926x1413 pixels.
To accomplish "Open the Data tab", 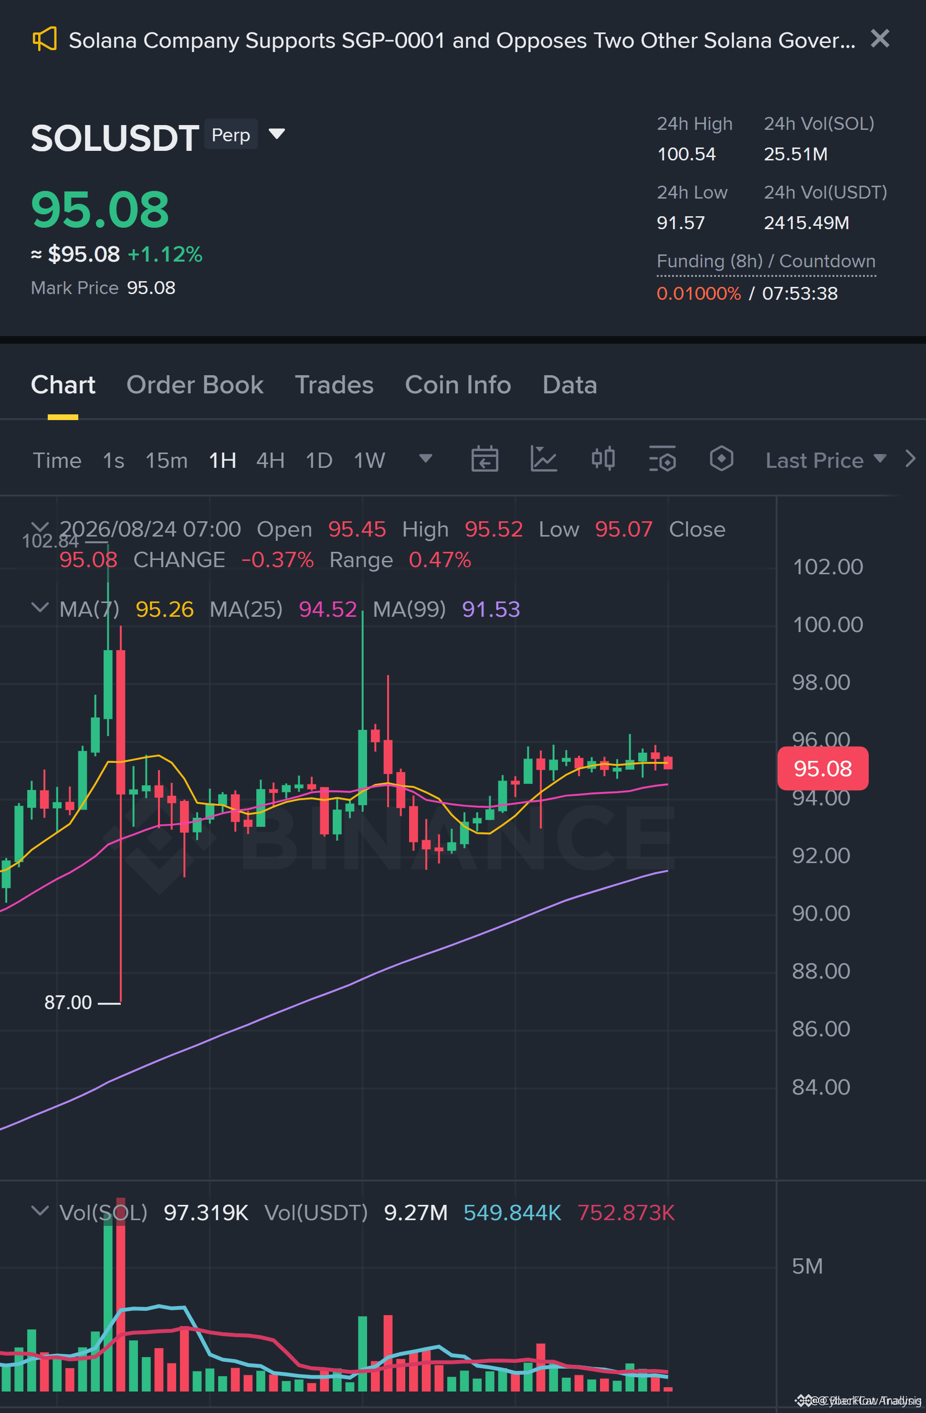I will (569, 385).
